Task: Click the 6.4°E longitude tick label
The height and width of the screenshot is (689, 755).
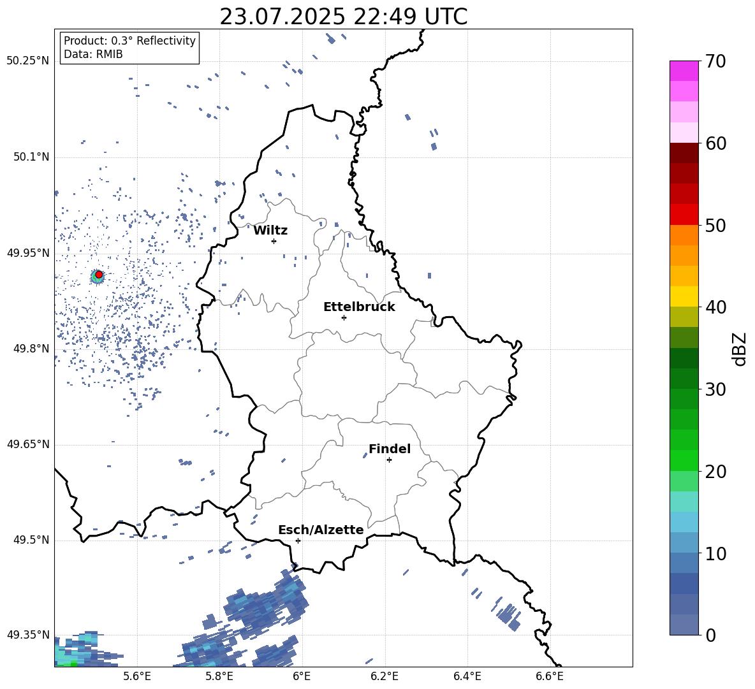Action: coord(467,676)
